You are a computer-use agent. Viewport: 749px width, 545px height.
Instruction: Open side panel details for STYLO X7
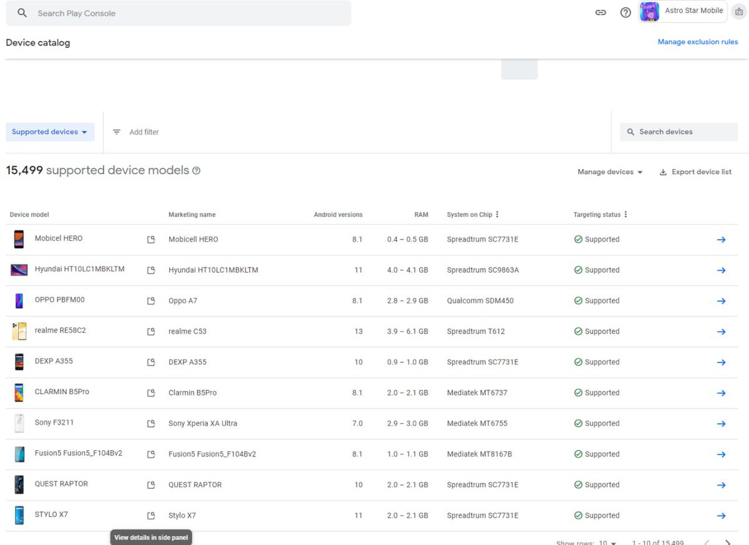coord(150,516)
